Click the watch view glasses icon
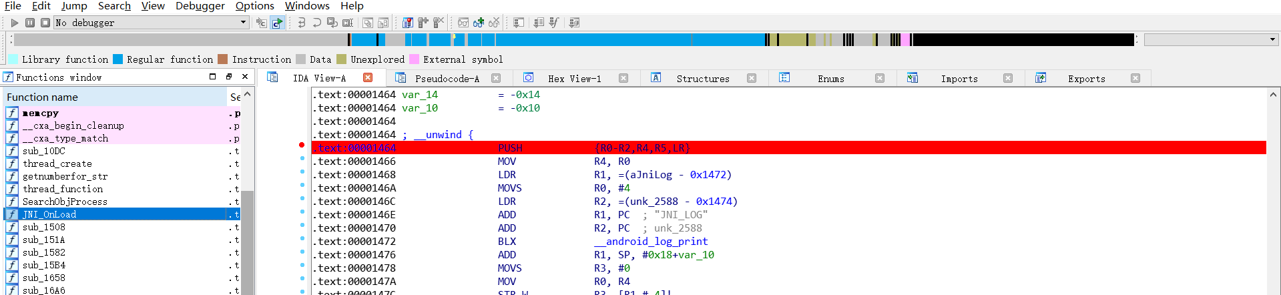This screenshot has height=295, width=1281. pos(463,23)
